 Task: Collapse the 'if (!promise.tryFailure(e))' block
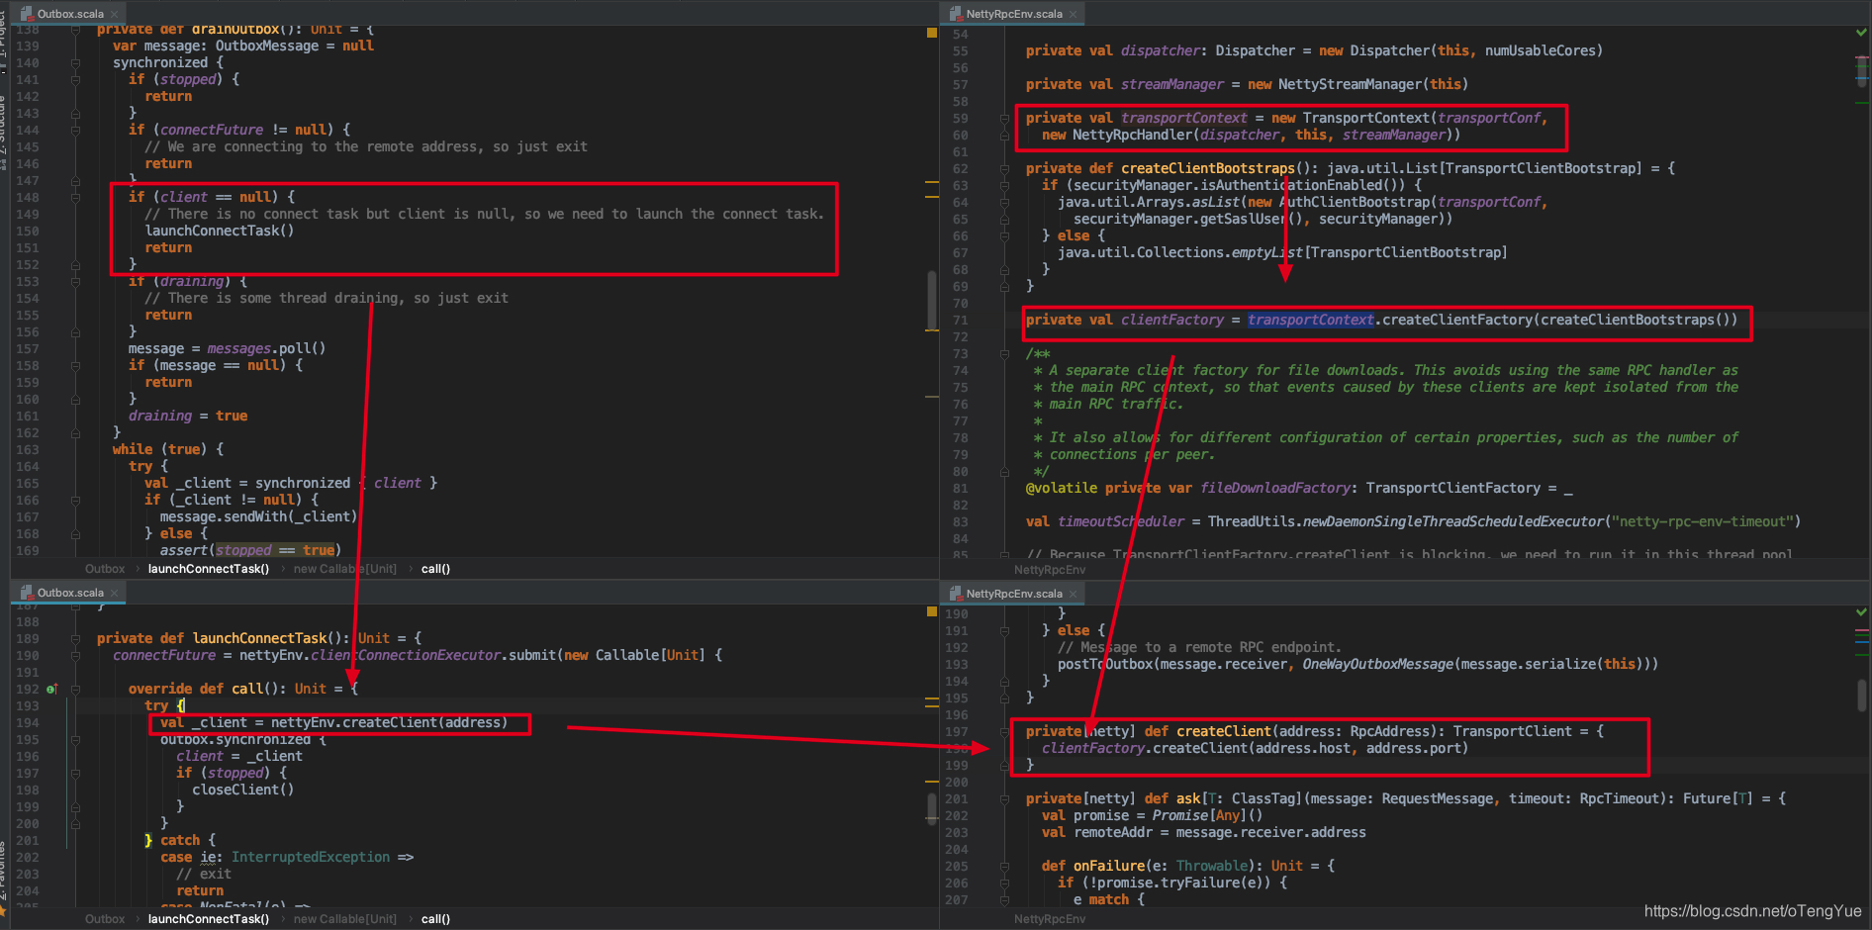tap(1004, 883)
